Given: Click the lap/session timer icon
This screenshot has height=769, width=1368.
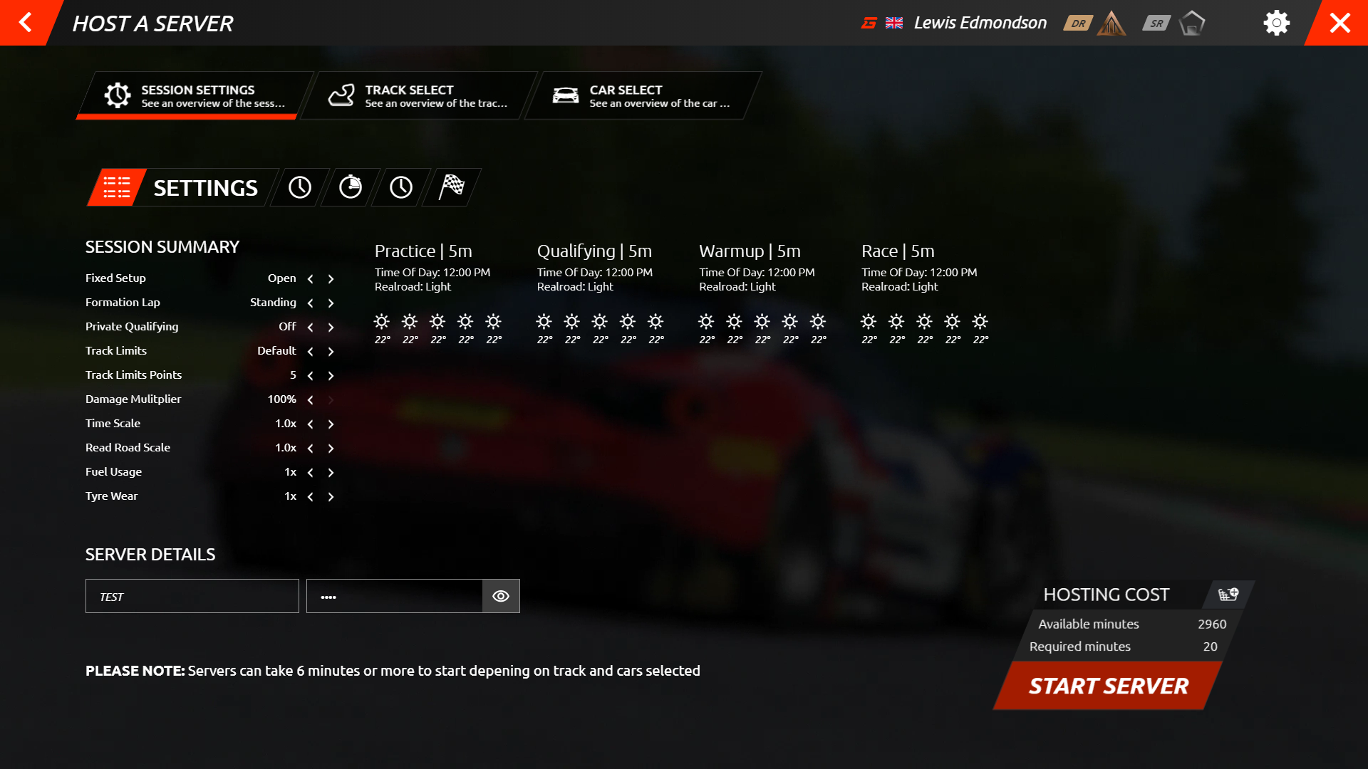Looking at the screenshot, I should click(350, 186).
